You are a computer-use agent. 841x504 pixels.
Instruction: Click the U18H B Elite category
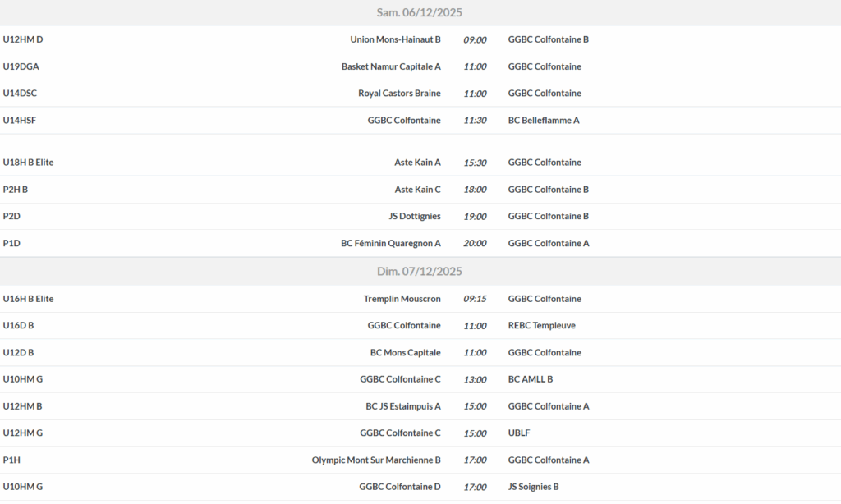click(x=28, y=163)
